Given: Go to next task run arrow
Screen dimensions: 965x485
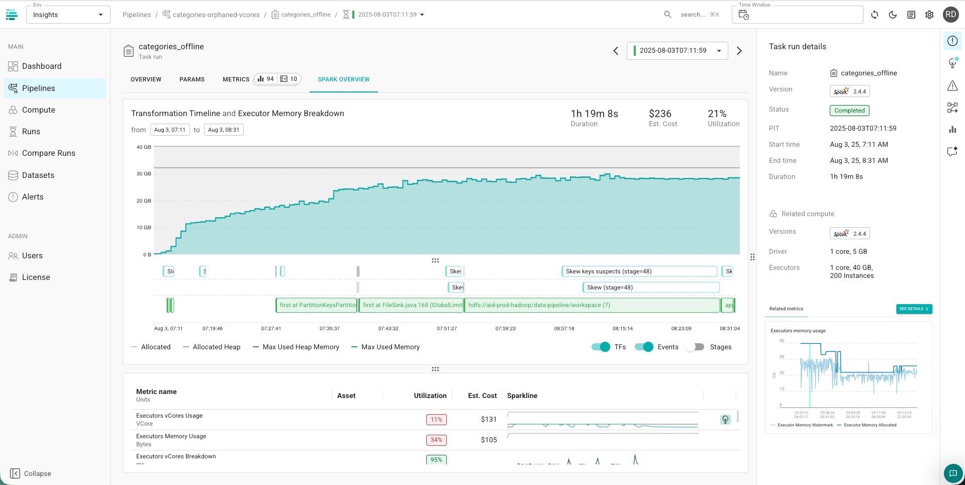Looking at the screenshot, I should [x=739, y=51].
